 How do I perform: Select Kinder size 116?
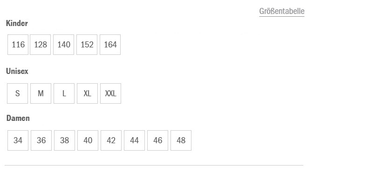[18, 45]
